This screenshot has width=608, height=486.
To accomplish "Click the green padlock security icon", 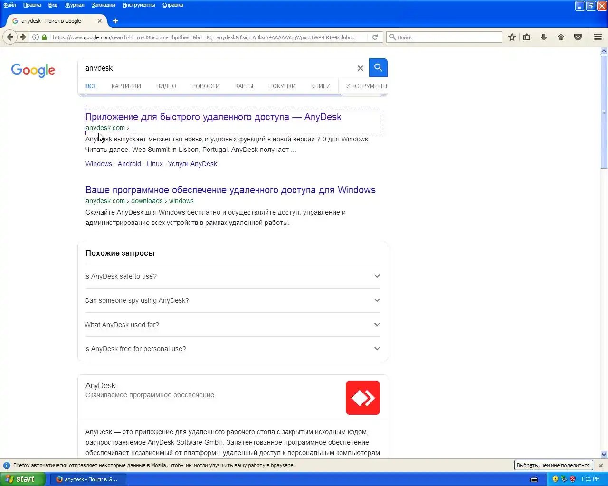I will coord(44,37).
